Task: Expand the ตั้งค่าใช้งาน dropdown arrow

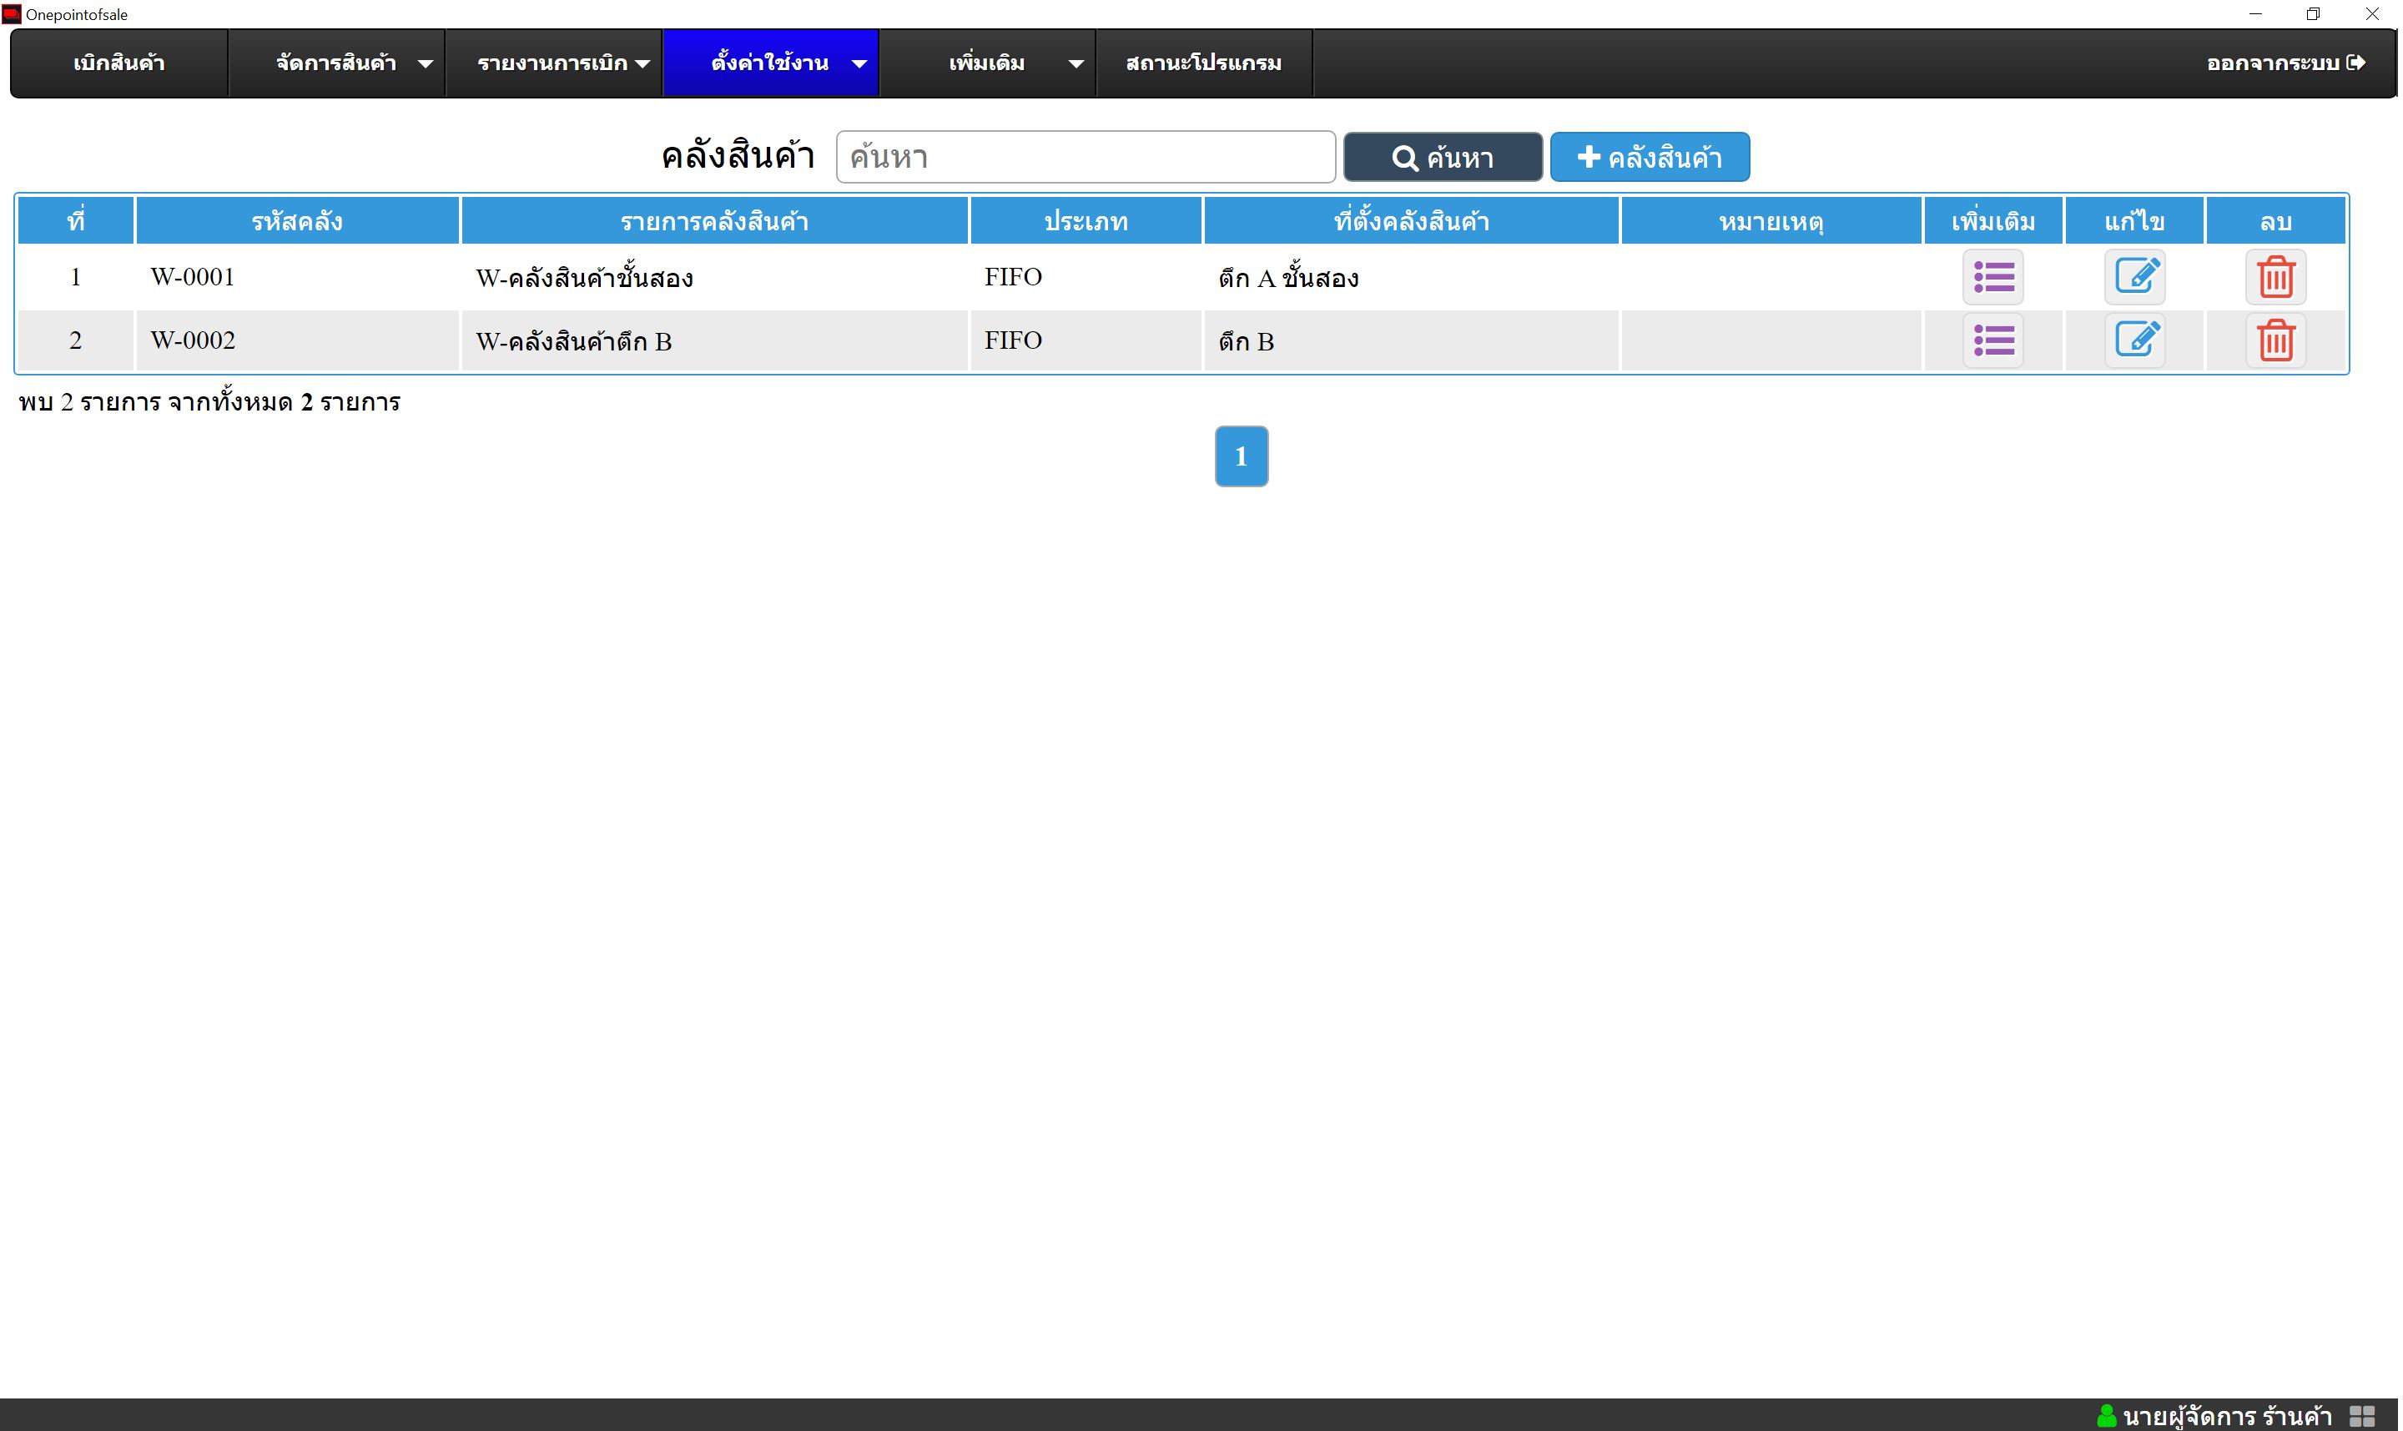Action: [x=859, y=63]
